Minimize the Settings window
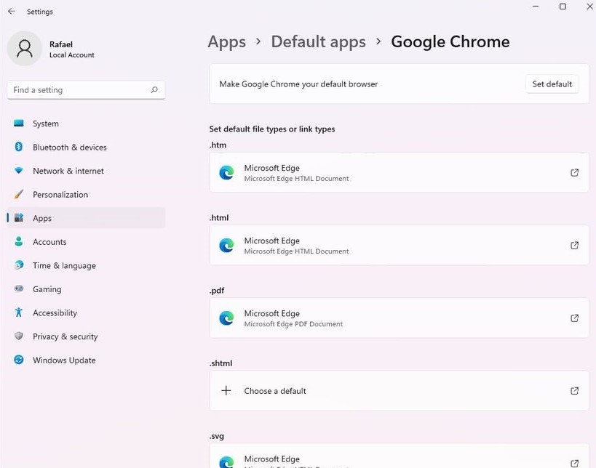This screenshot has height=468, width=596. pos(536,7)
